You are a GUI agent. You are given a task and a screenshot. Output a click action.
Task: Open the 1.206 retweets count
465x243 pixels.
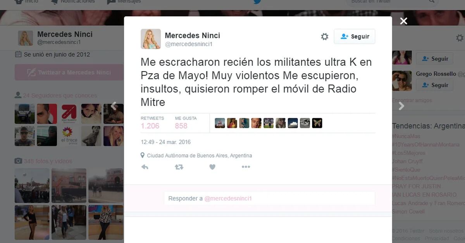click(x=150, y=126)
